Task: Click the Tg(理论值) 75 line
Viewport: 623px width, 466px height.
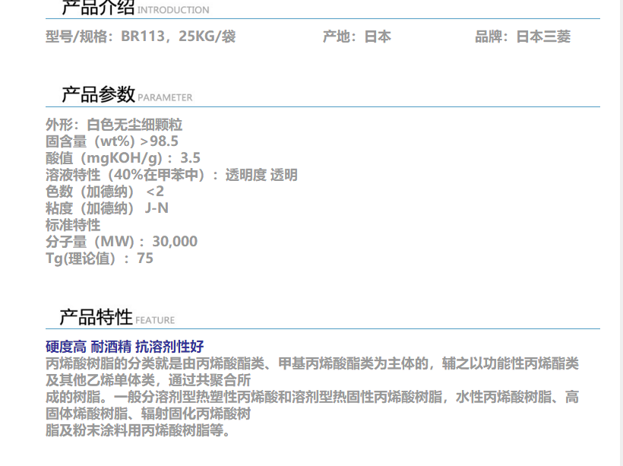Action: [x=100, y=258]
